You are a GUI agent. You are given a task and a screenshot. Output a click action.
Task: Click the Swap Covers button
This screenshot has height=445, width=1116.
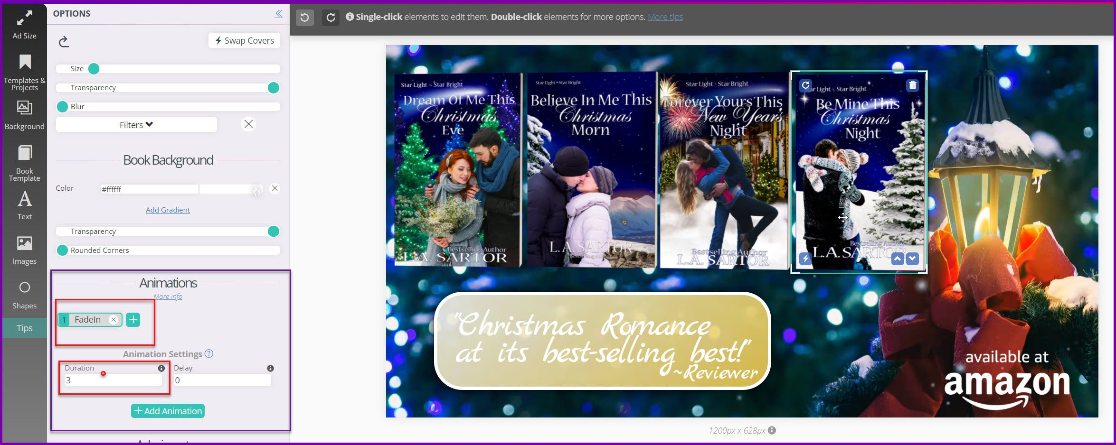pyautogui.click(x=244, y=40)
